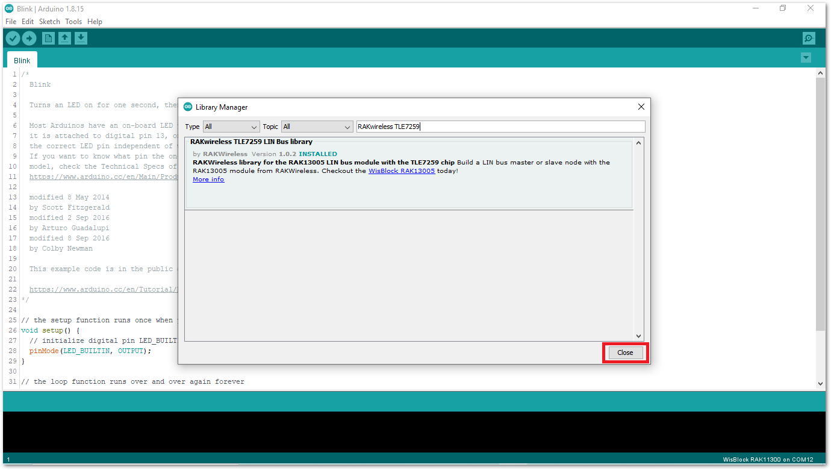Open the Edit menu
Image resolution: width=831 pixels, height=470 pixels.
point(28,22)
